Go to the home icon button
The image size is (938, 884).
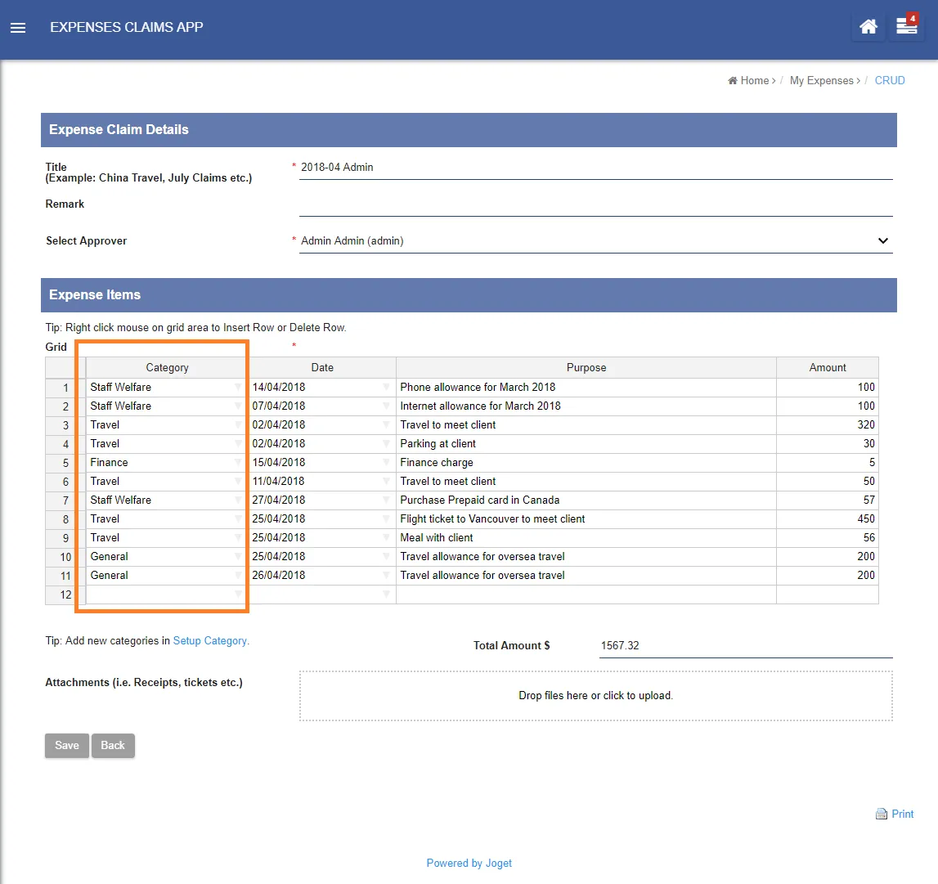(868, 27)
